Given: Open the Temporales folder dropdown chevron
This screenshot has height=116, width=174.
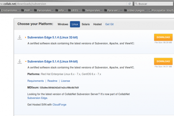Looking at the screenshot, I should 101,10.
